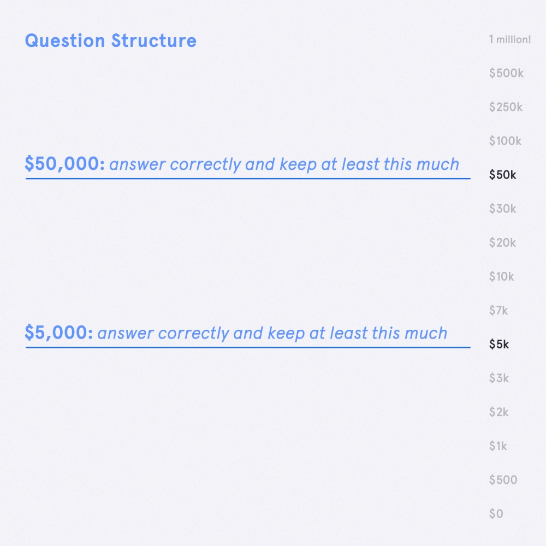This screenshot has width=546, height=546.
Task: Select the $3k prize level
Action: [499, 378]
